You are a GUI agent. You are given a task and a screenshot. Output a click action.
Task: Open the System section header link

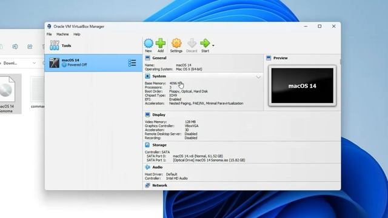pyautogui.click(x=159, y=76)
